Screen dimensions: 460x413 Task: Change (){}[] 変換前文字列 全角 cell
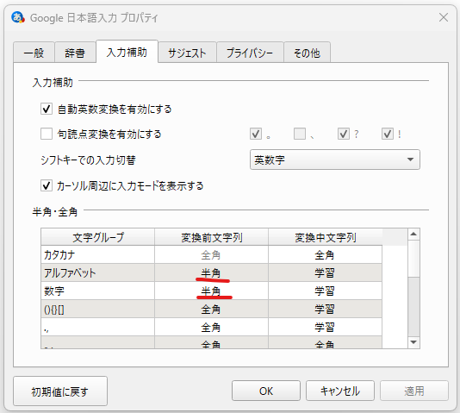pos(211,309)
